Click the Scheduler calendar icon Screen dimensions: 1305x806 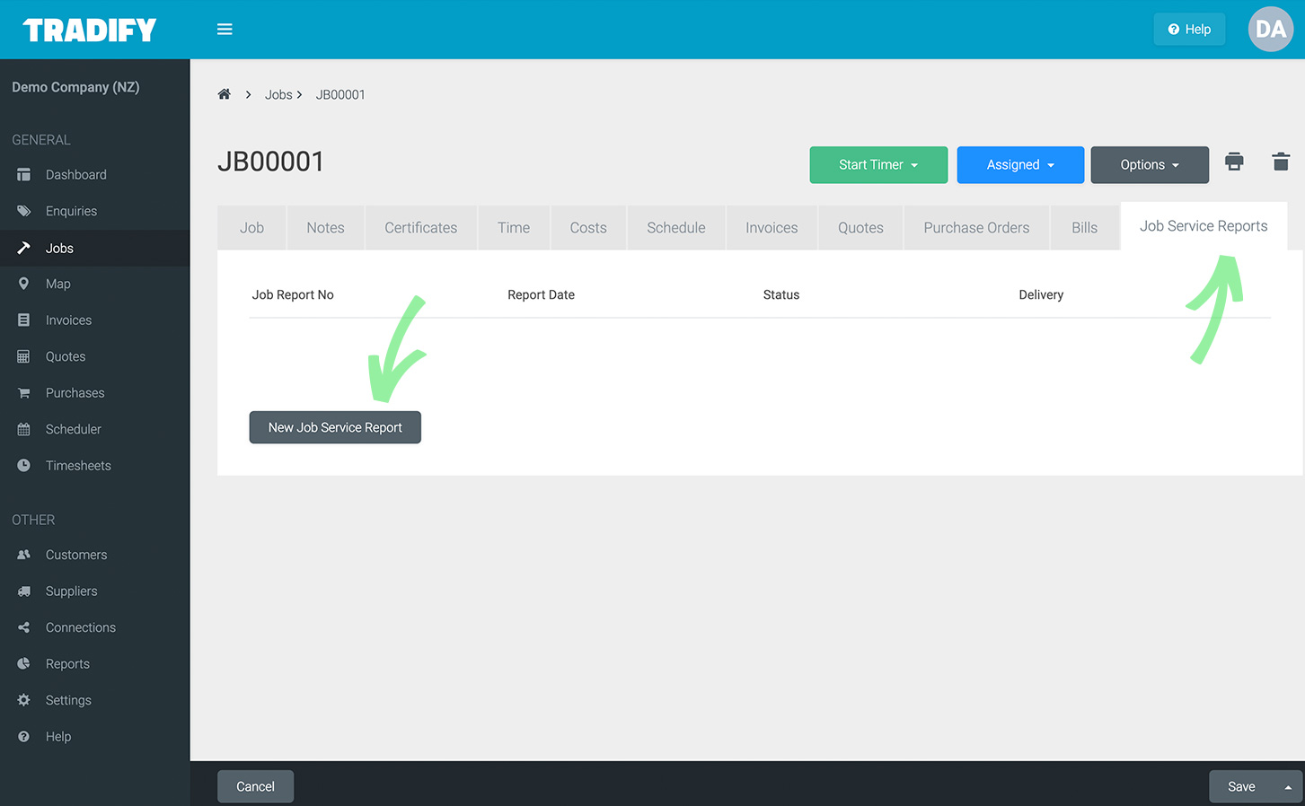[24, 429]
